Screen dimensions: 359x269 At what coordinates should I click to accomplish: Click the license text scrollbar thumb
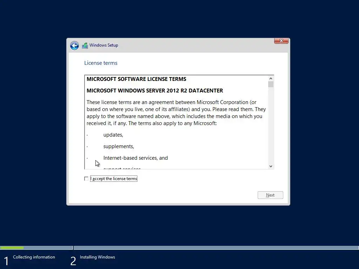[271, 84]
